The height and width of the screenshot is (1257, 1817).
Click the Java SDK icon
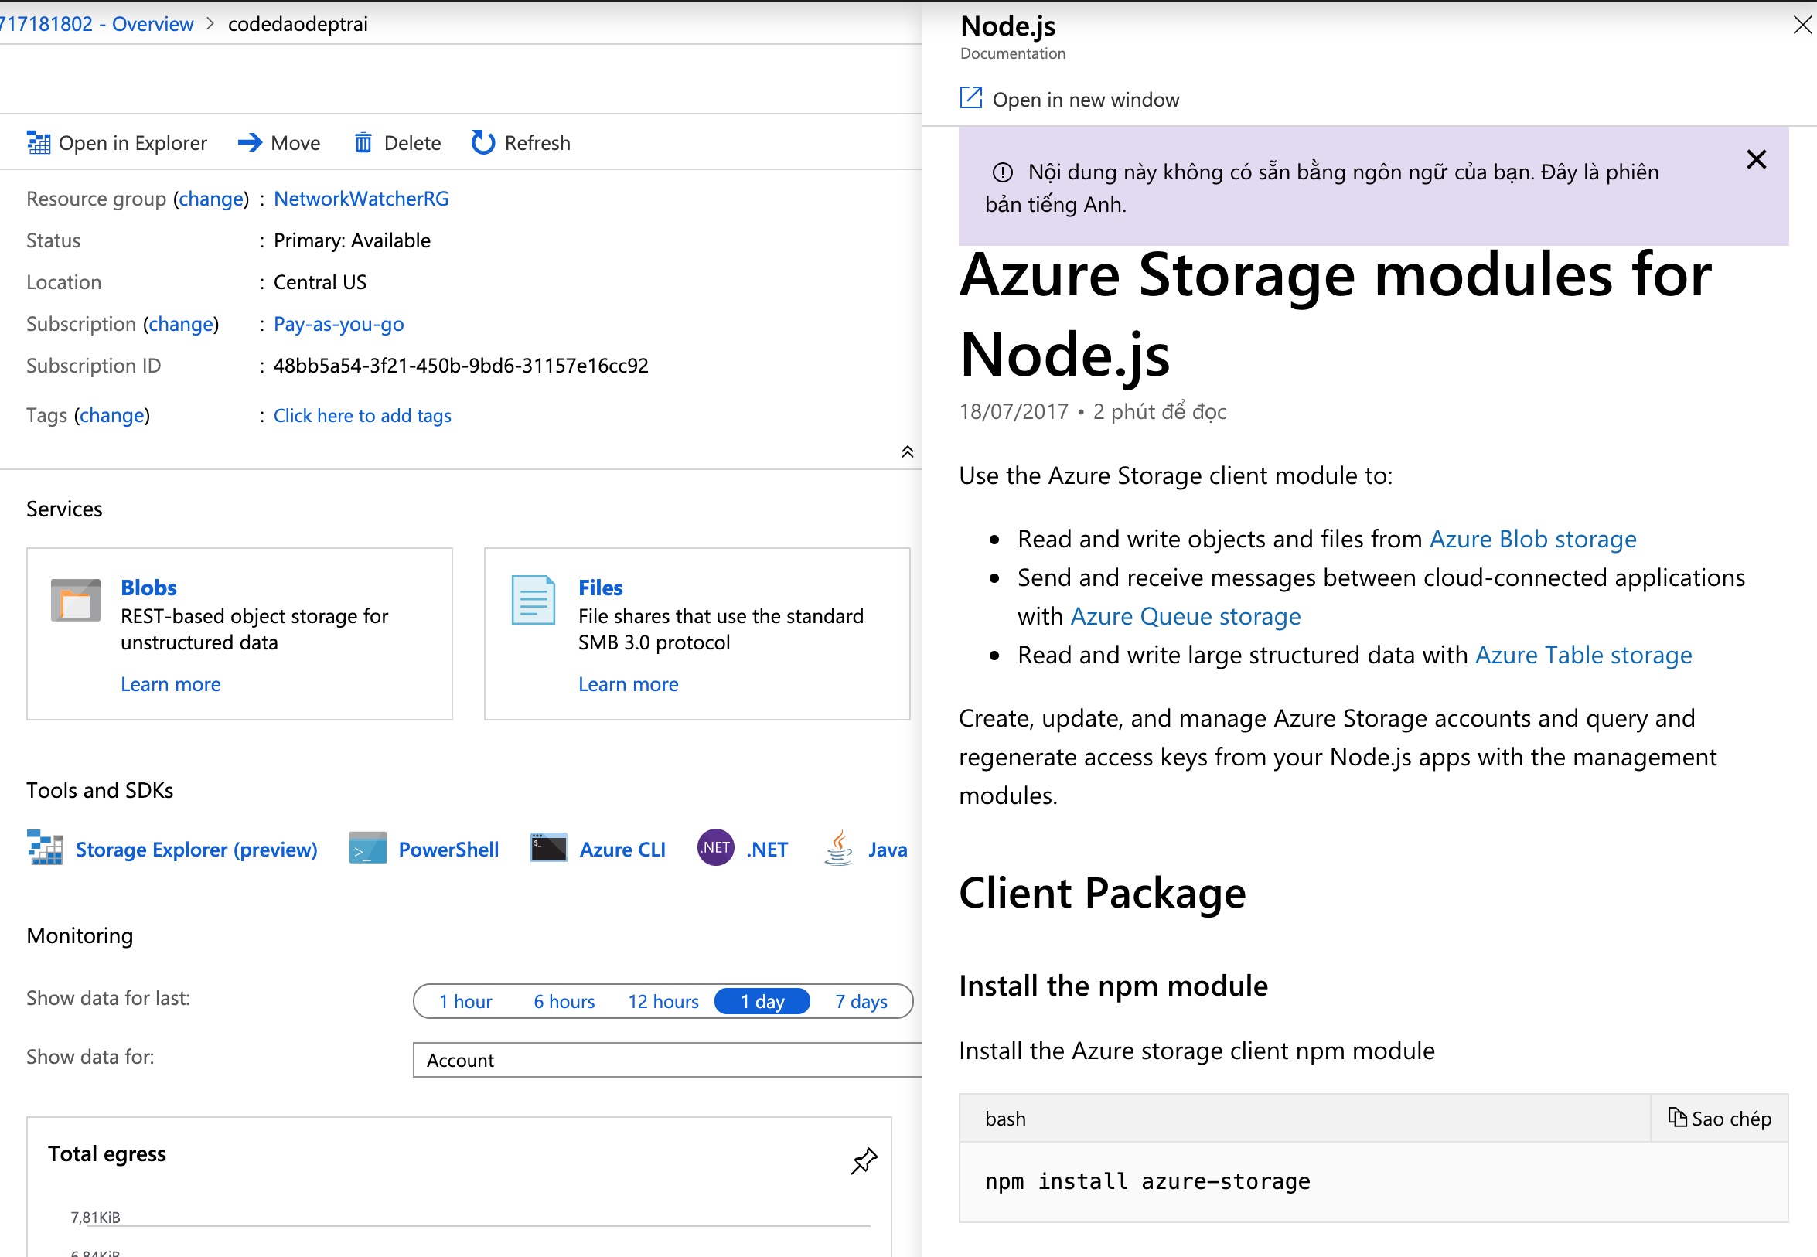click(839, 848)
